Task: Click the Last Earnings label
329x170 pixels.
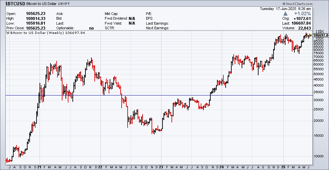Action: pyautogui.click(x=158, y=23)
